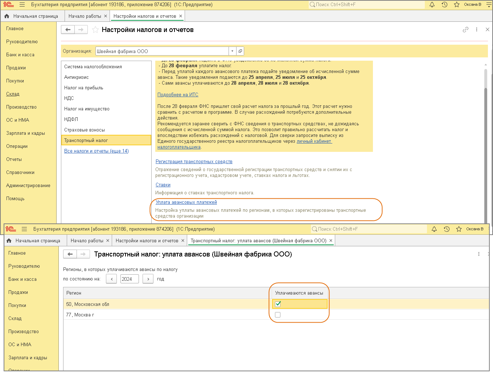
Task: Copy link to Настройки налогов page
Action: pos(465,29)
